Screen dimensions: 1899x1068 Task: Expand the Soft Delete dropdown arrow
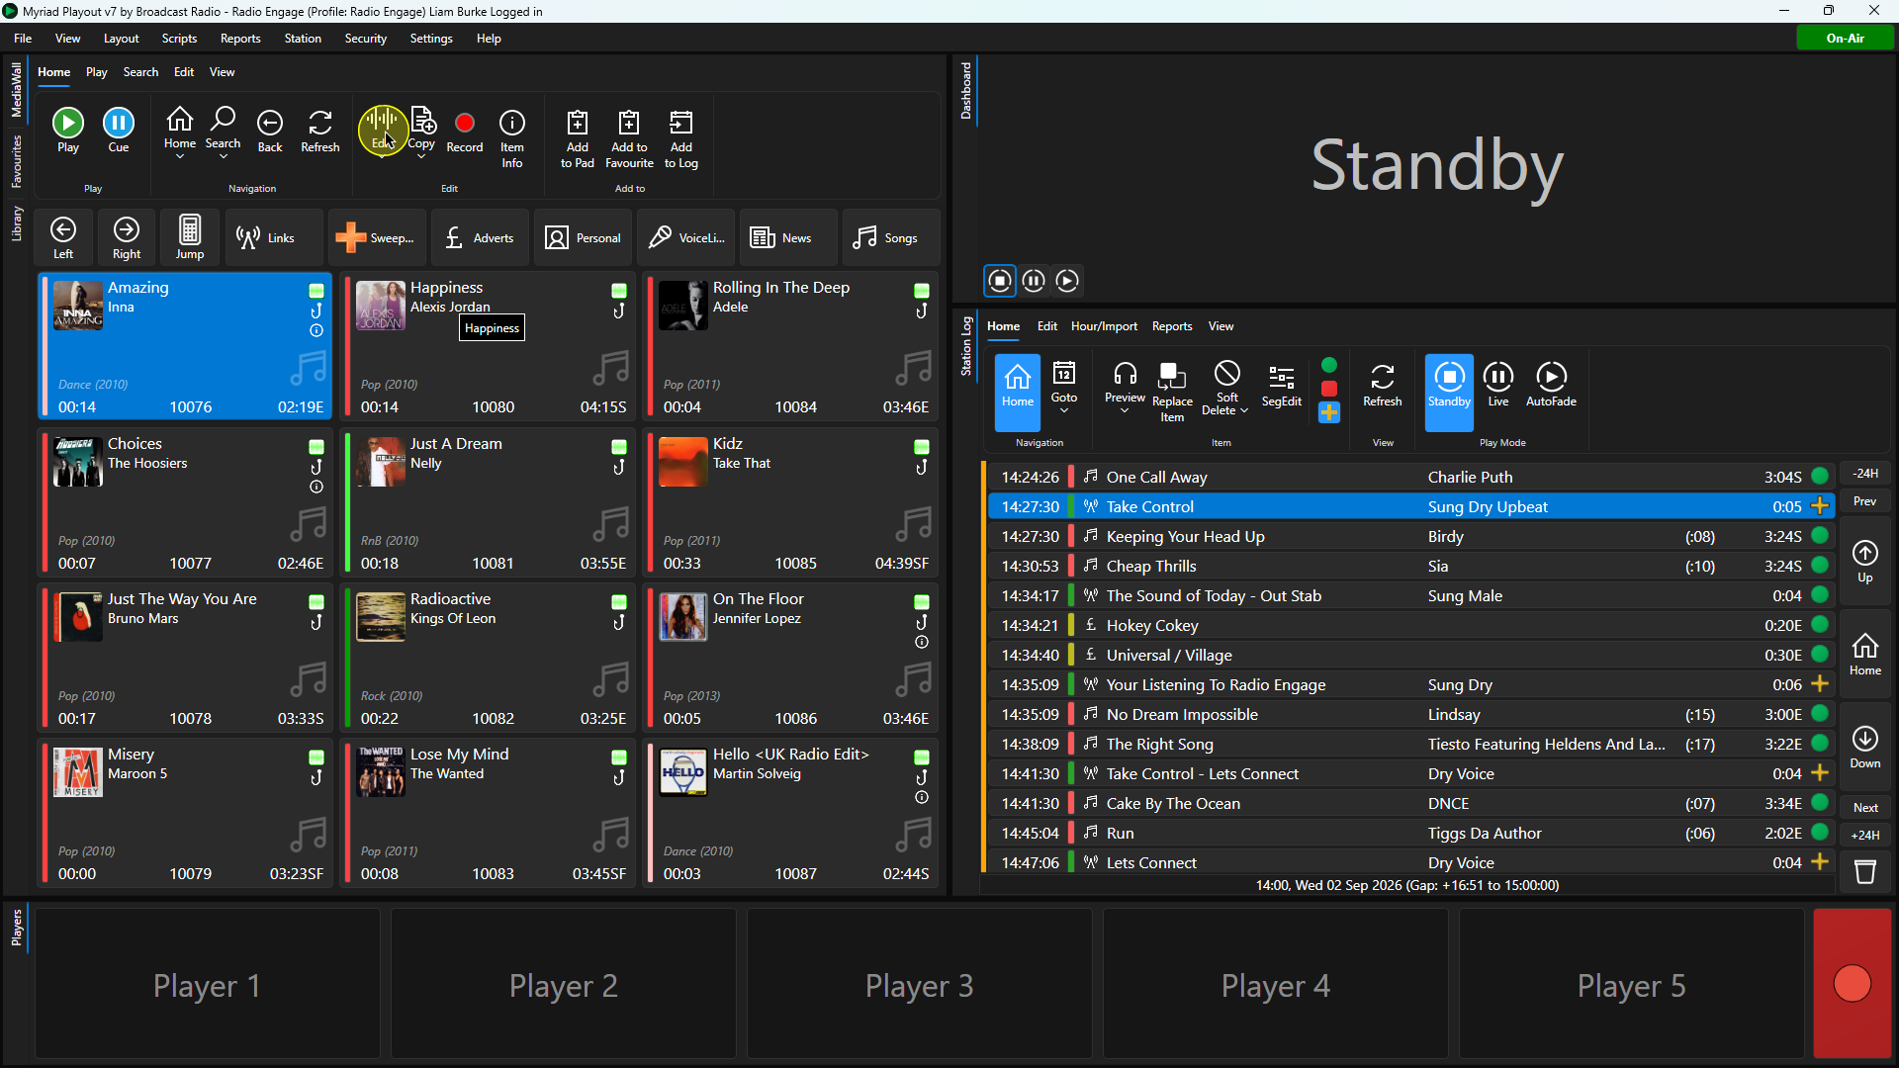(x=1244, y=410)
